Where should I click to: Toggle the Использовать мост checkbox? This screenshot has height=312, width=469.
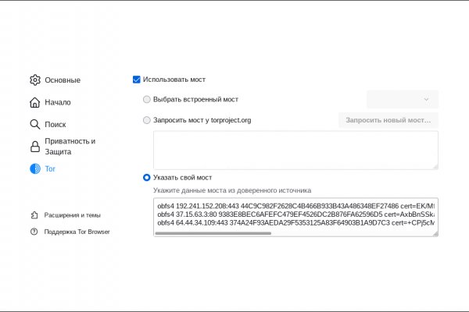click(x=137, y=80)
